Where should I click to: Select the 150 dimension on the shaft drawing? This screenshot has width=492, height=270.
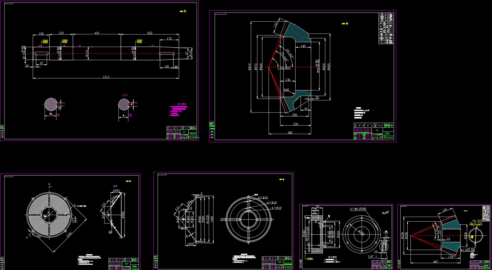coord(41,34)
